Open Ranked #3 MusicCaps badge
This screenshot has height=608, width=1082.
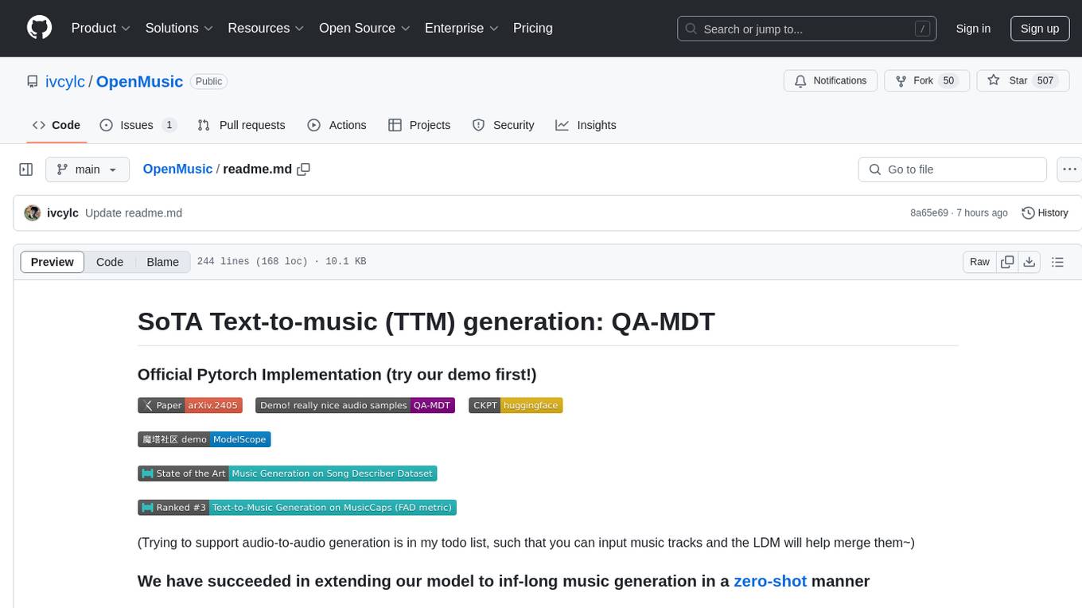click(x=297, y=507)
